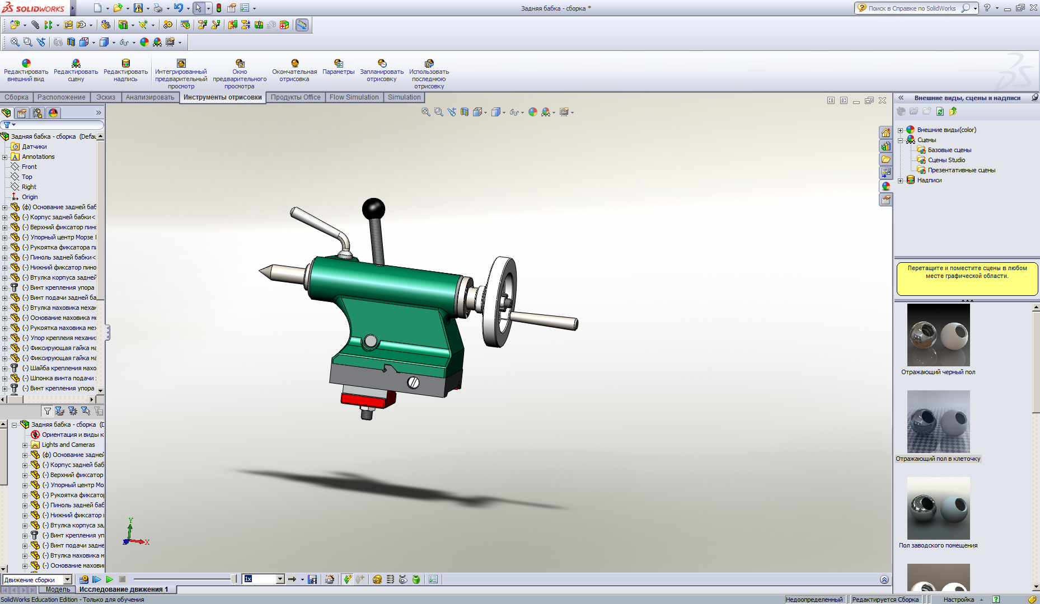
Task: Open the Движение сборки study type dropdown
Action: [x=68, y=579]
